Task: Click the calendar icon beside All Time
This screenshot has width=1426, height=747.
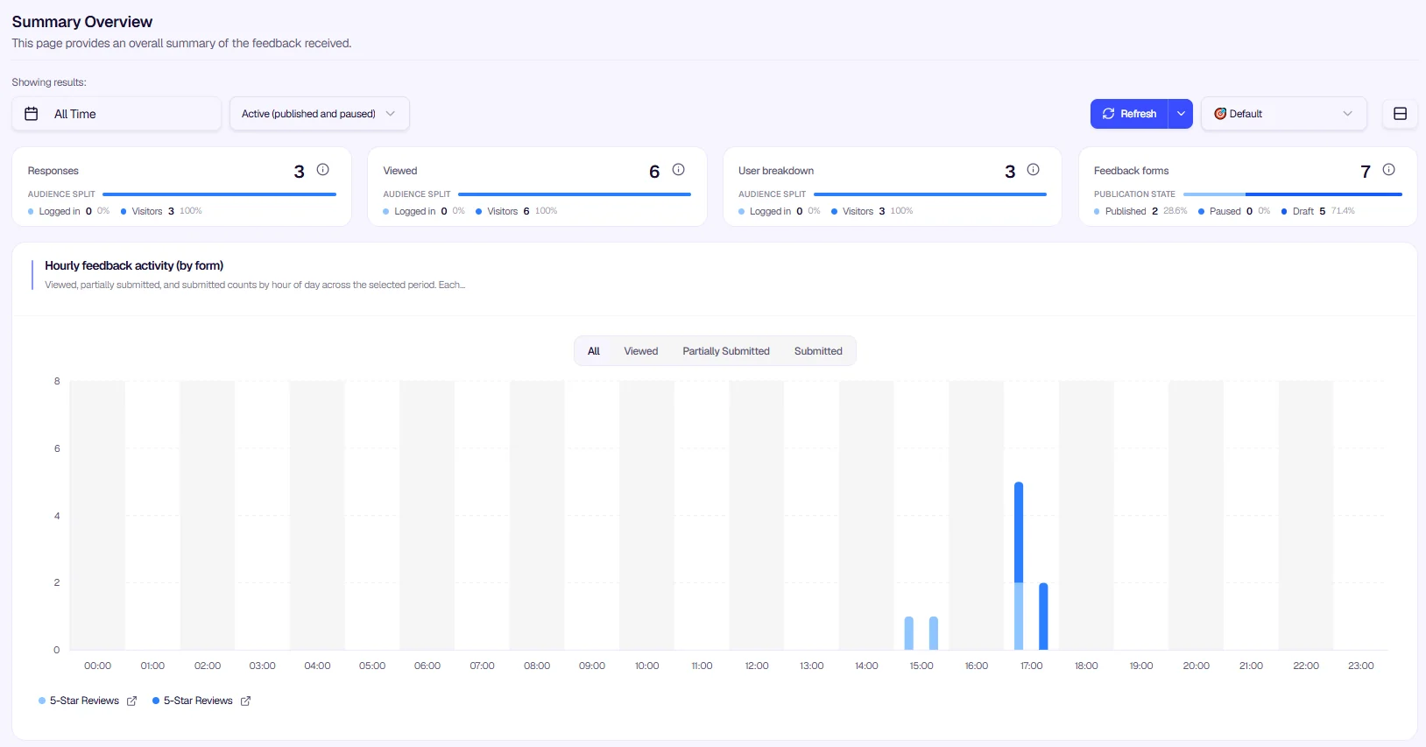Action: [x=32, y=114]
